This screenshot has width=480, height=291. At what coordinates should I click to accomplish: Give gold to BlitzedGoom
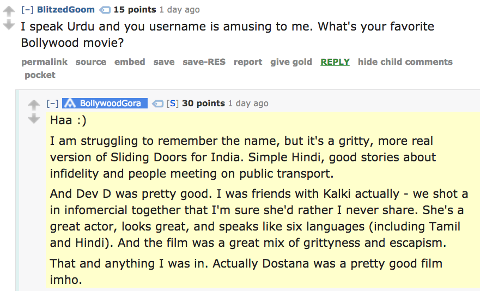(291, 62)
